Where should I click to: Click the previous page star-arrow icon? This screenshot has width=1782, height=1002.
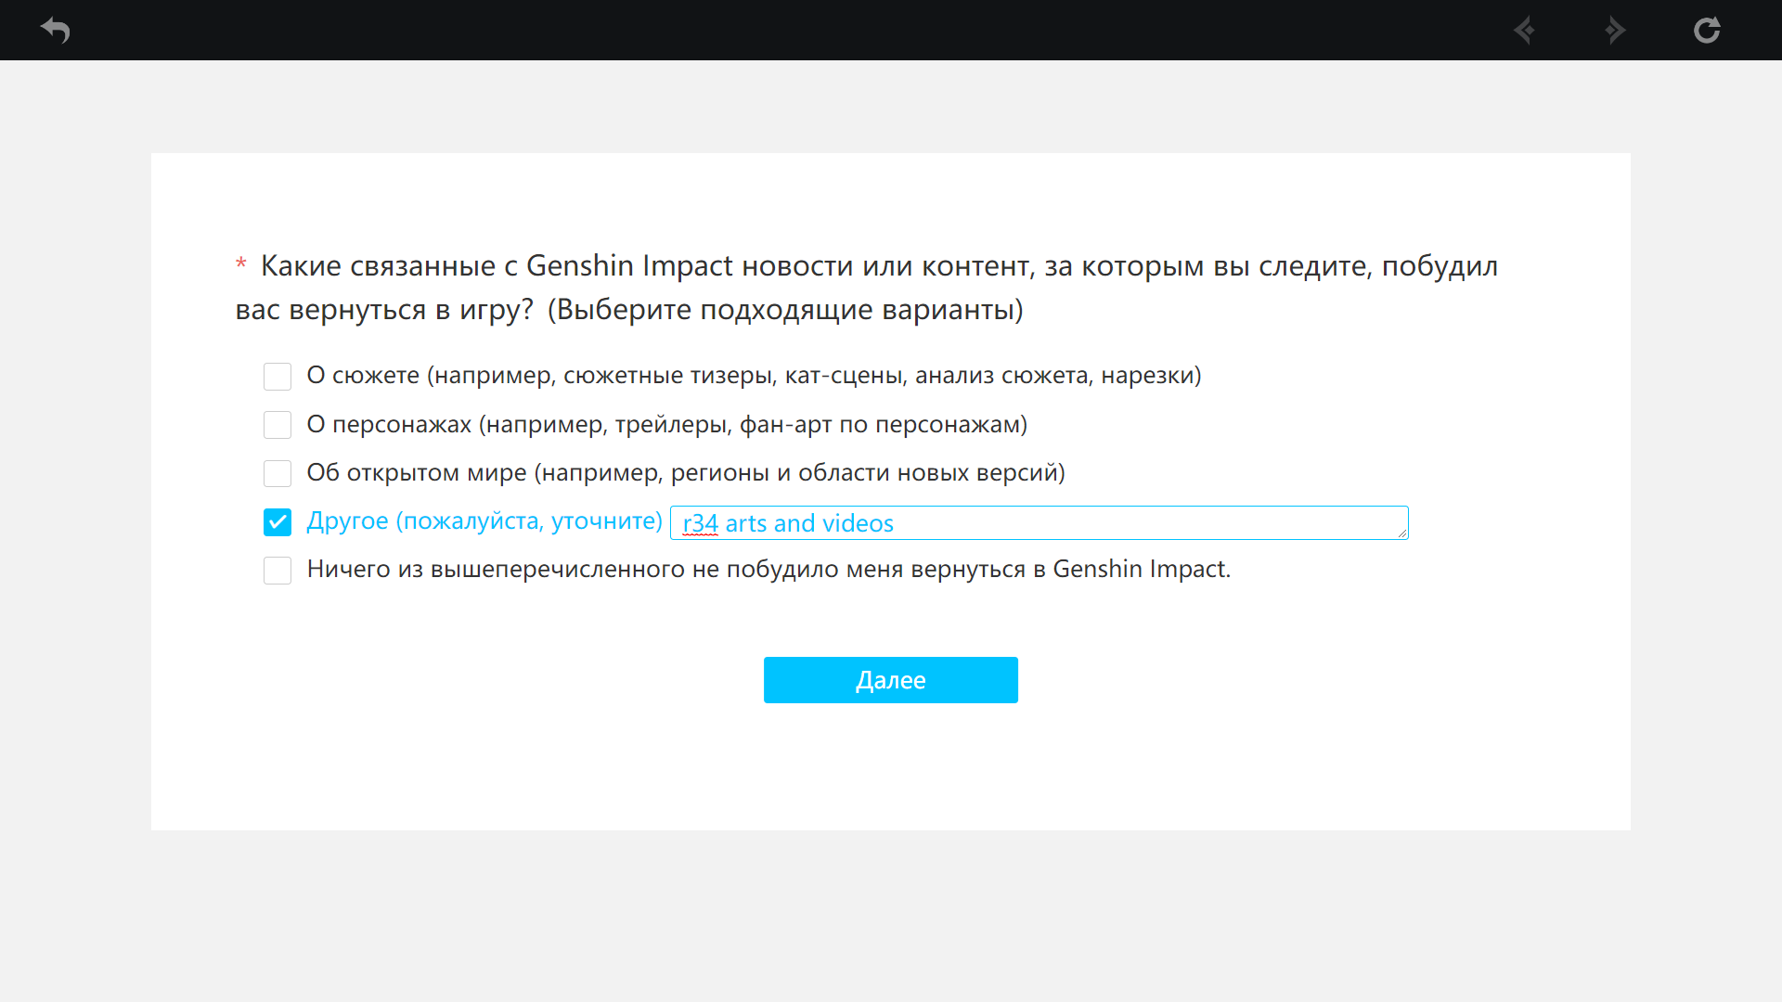tap(1524, 31)
